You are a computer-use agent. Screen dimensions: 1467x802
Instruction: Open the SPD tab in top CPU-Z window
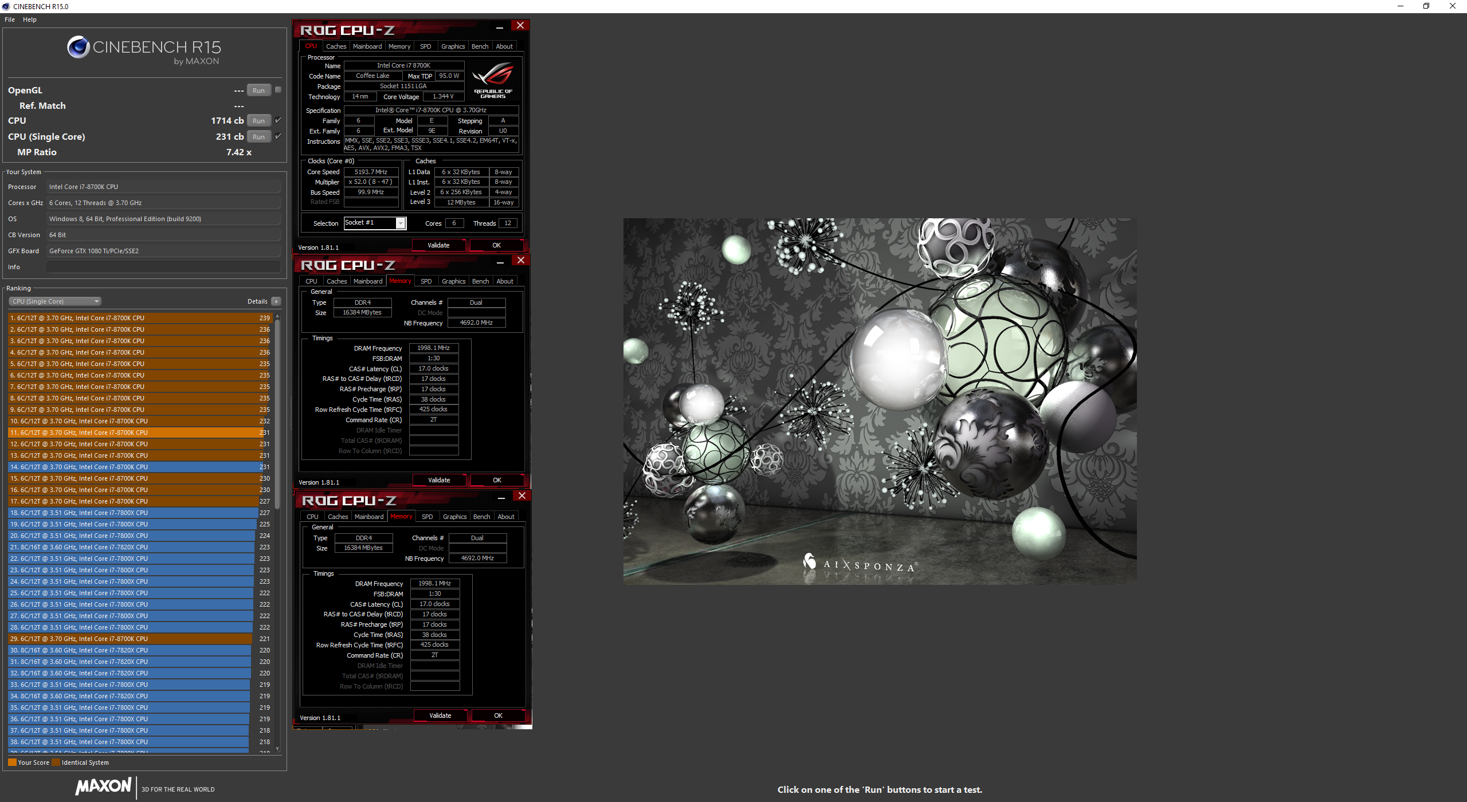click(425, 46)
